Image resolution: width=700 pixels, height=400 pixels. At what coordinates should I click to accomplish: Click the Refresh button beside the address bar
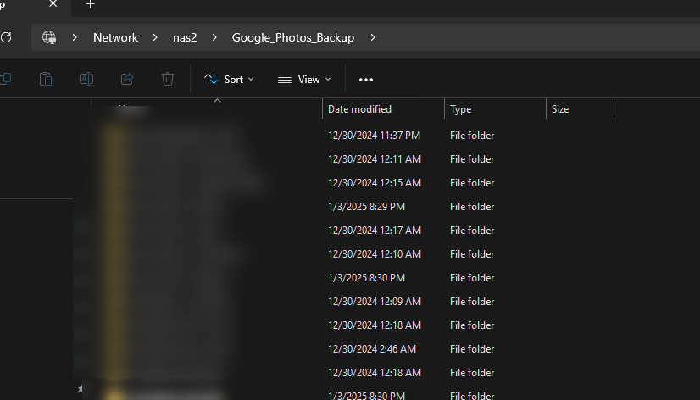[6, 37]
